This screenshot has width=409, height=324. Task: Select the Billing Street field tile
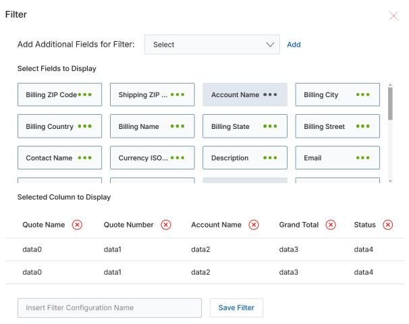coord(337,126)
